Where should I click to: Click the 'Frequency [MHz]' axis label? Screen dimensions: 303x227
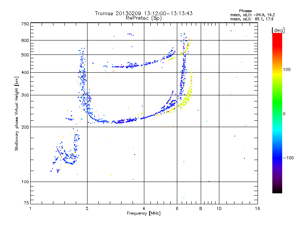point(144,213)
